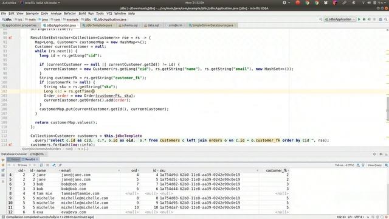Hide the Database Console panel icon
This screenshot has height=219, width=389.
pyautogui.click(x=387, y=154)
